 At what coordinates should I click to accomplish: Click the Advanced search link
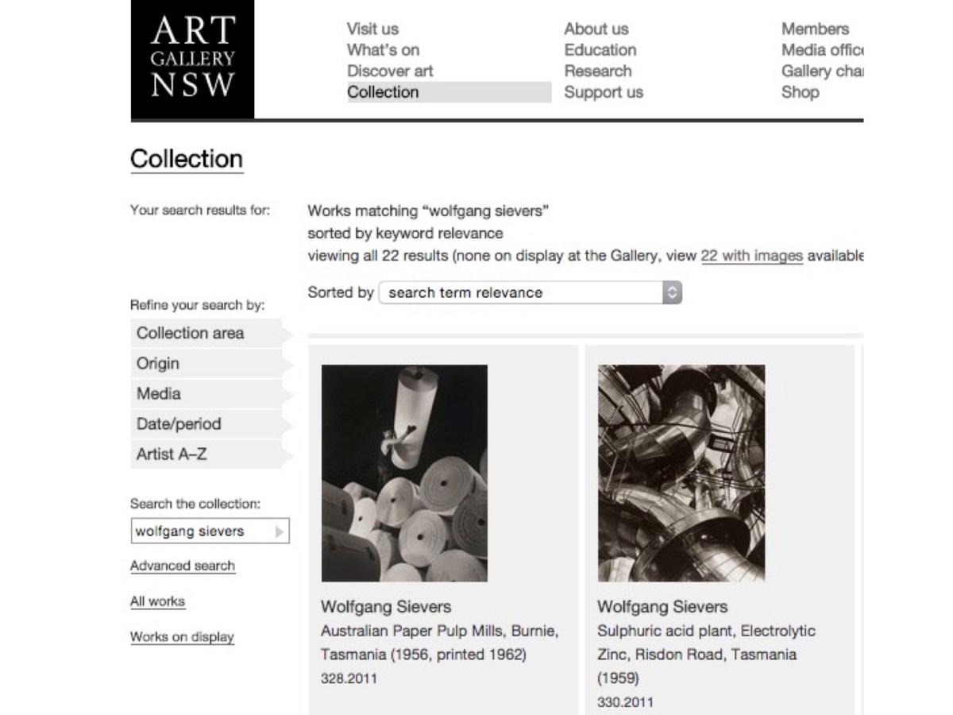(x=183, y=566)
